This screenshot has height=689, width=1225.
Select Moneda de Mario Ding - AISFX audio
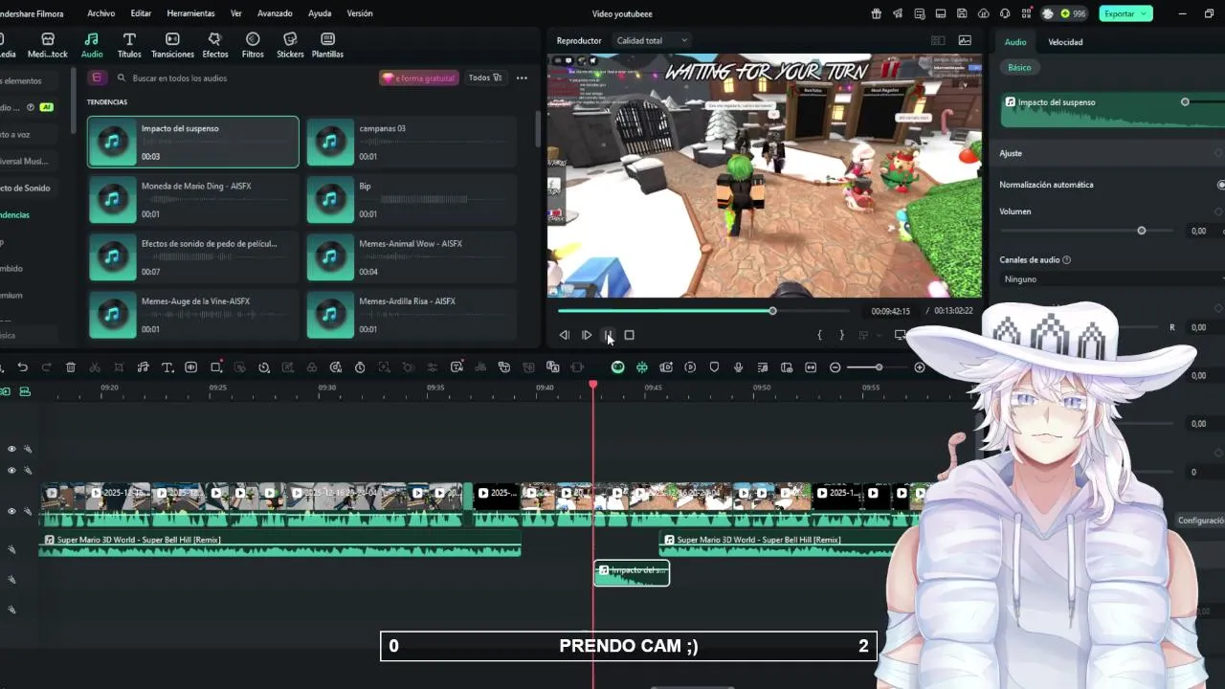pyautogui.click(x=193, y=199)
